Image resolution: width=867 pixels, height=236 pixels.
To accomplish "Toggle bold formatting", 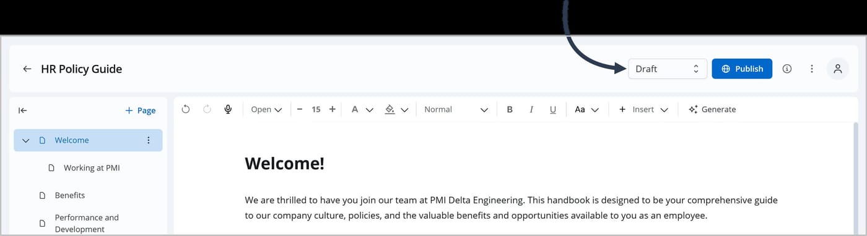I will tap(510, 109).
